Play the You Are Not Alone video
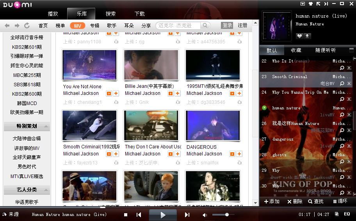 [x=109, y=93]
